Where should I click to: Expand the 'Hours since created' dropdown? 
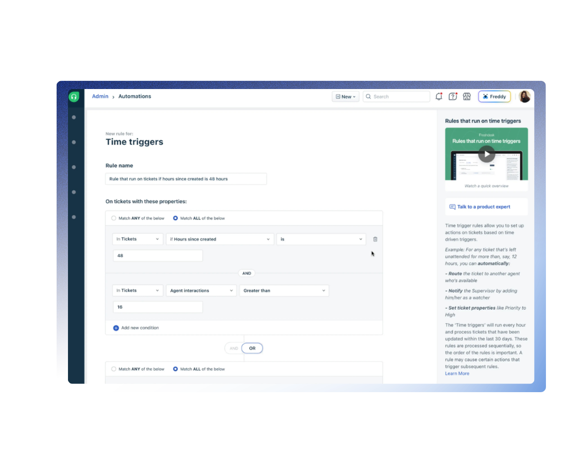click(220, 239)
